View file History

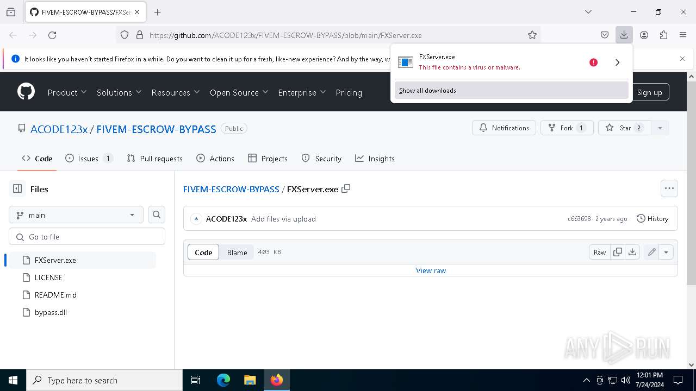tap(652, 219)
